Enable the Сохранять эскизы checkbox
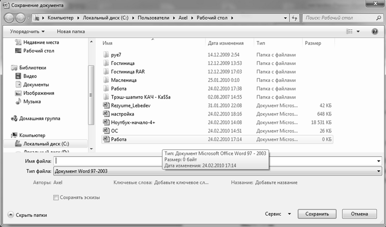This screenshot has height=227, width=386. (56, 197)
